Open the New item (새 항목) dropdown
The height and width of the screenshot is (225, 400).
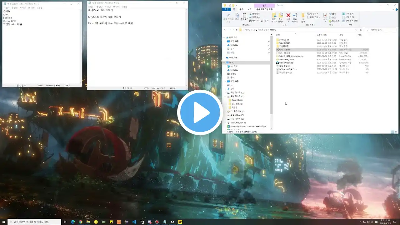pyautogui.click(x=312, y=14)
